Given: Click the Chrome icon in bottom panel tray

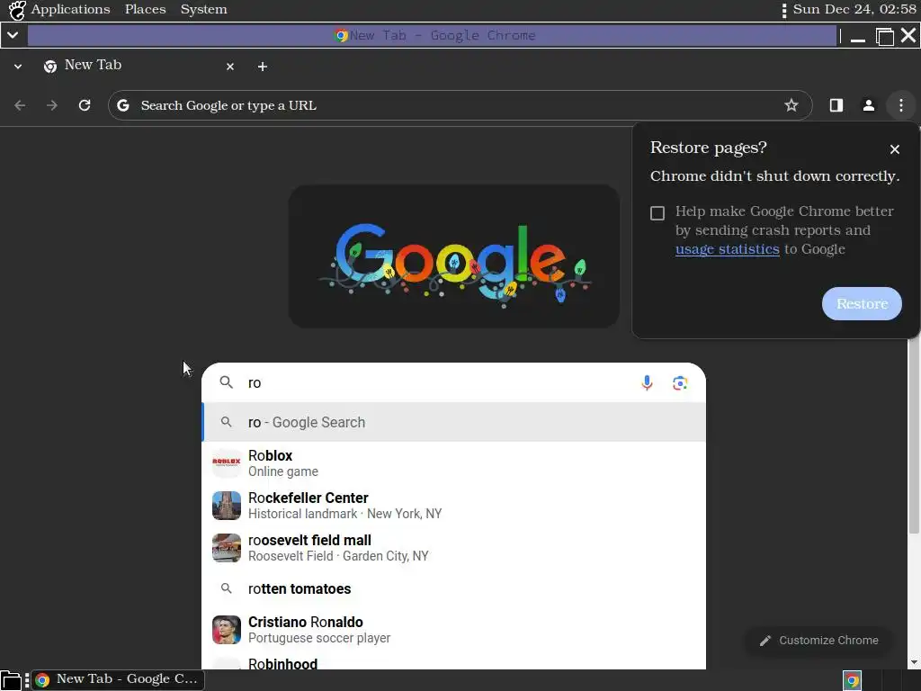Looking at the screenshot, I should click(853, 680).
